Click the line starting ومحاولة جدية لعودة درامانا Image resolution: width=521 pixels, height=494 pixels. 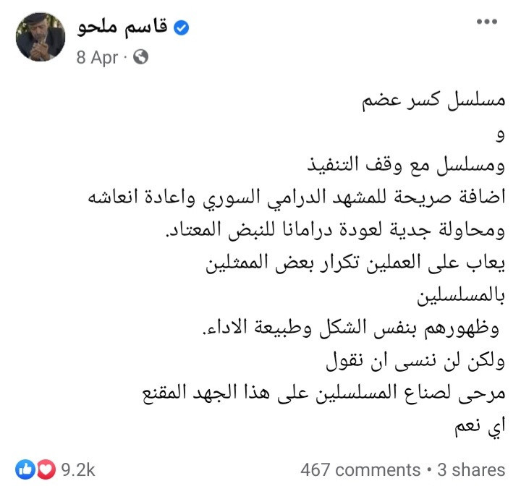point(335,230)
